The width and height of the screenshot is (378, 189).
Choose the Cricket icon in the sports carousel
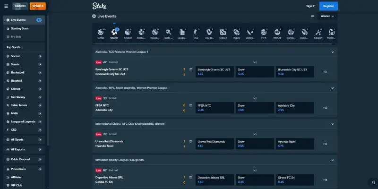(x=128, y=33)
